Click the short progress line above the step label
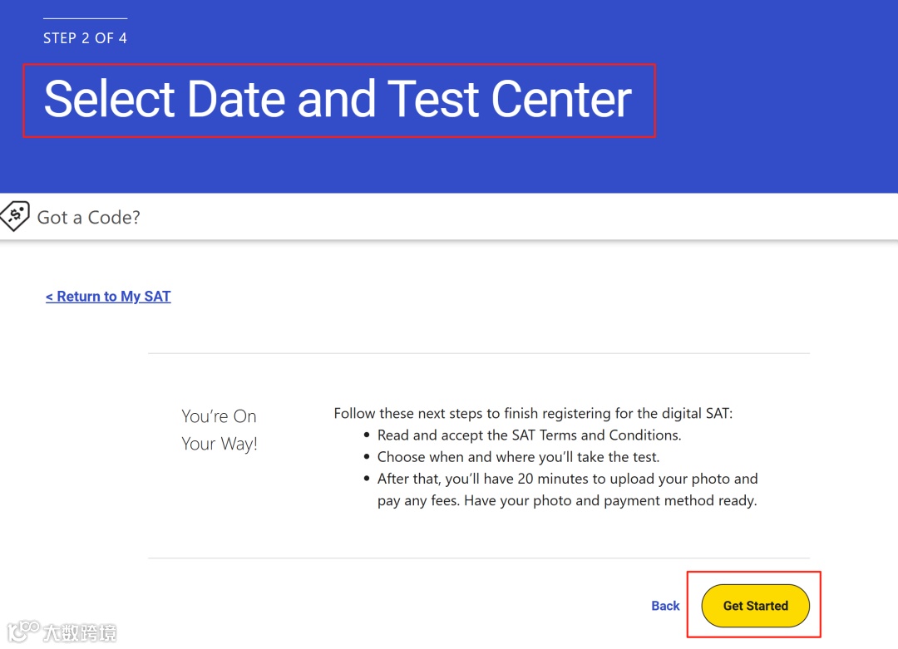Image resolution: width=898 pixels, height=649 pixels. (85, 18)
